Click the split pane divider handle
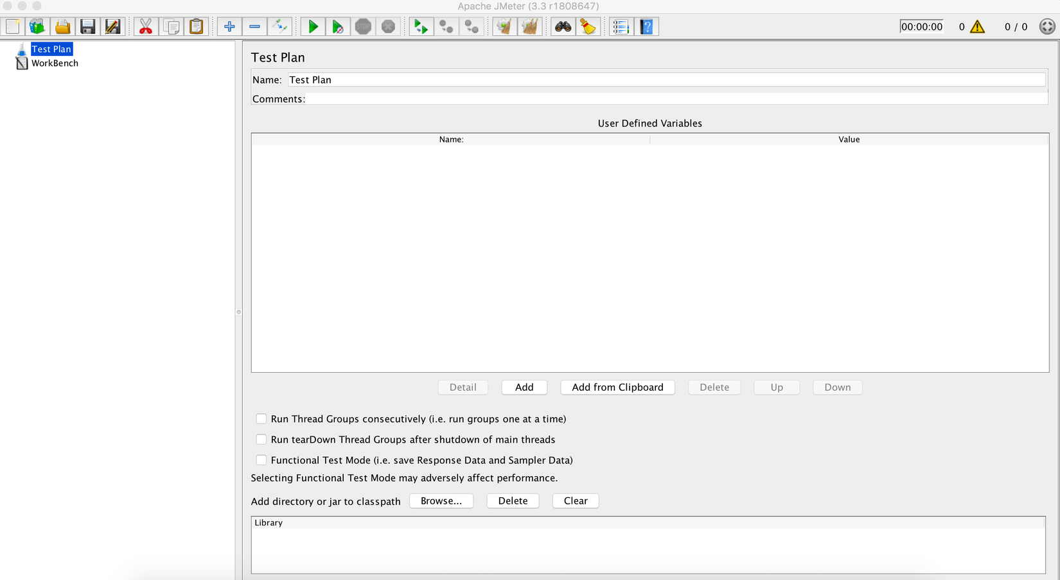1060x580 pixels. pyautogui.click(x=238, y=312)
